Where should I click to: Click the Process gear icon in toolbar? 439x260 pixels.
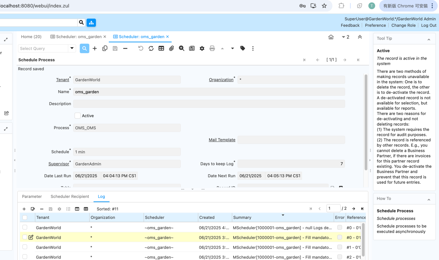click(202, 48)
